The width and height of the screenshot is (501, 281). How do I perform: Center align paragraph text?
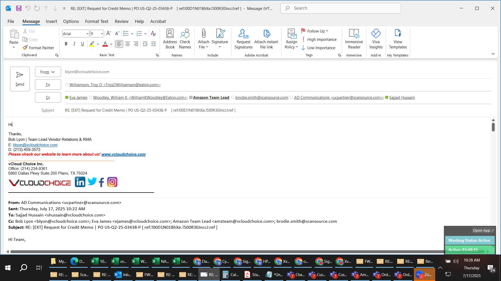point(128,44)
